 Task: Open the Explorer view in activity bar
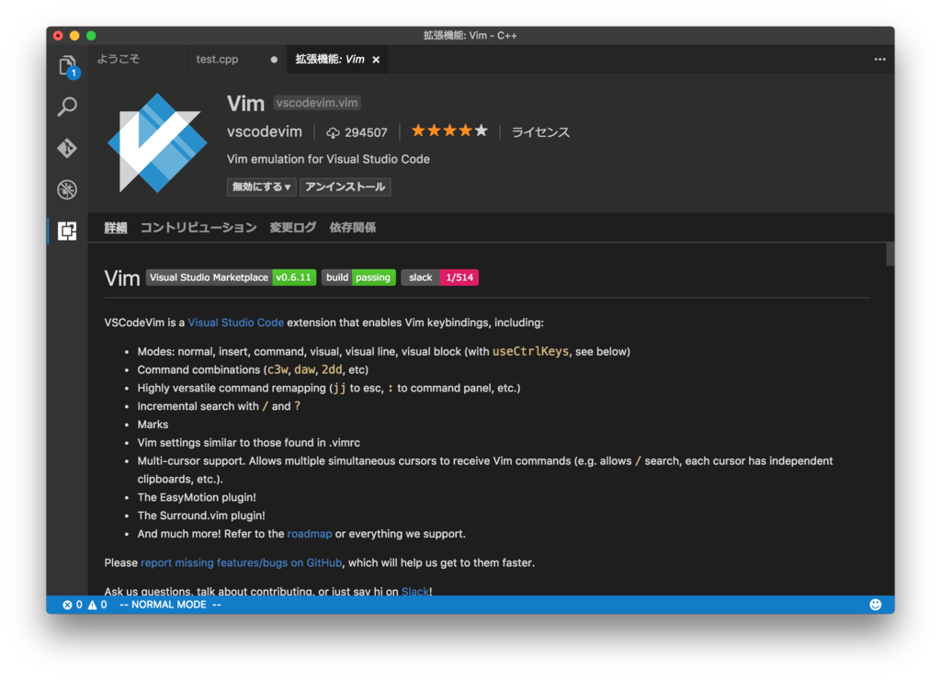tap(67, 65)
